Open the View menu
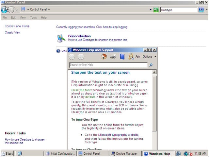Image resolution: width=209 pixels, height=157 pixels. coord(23,17)
